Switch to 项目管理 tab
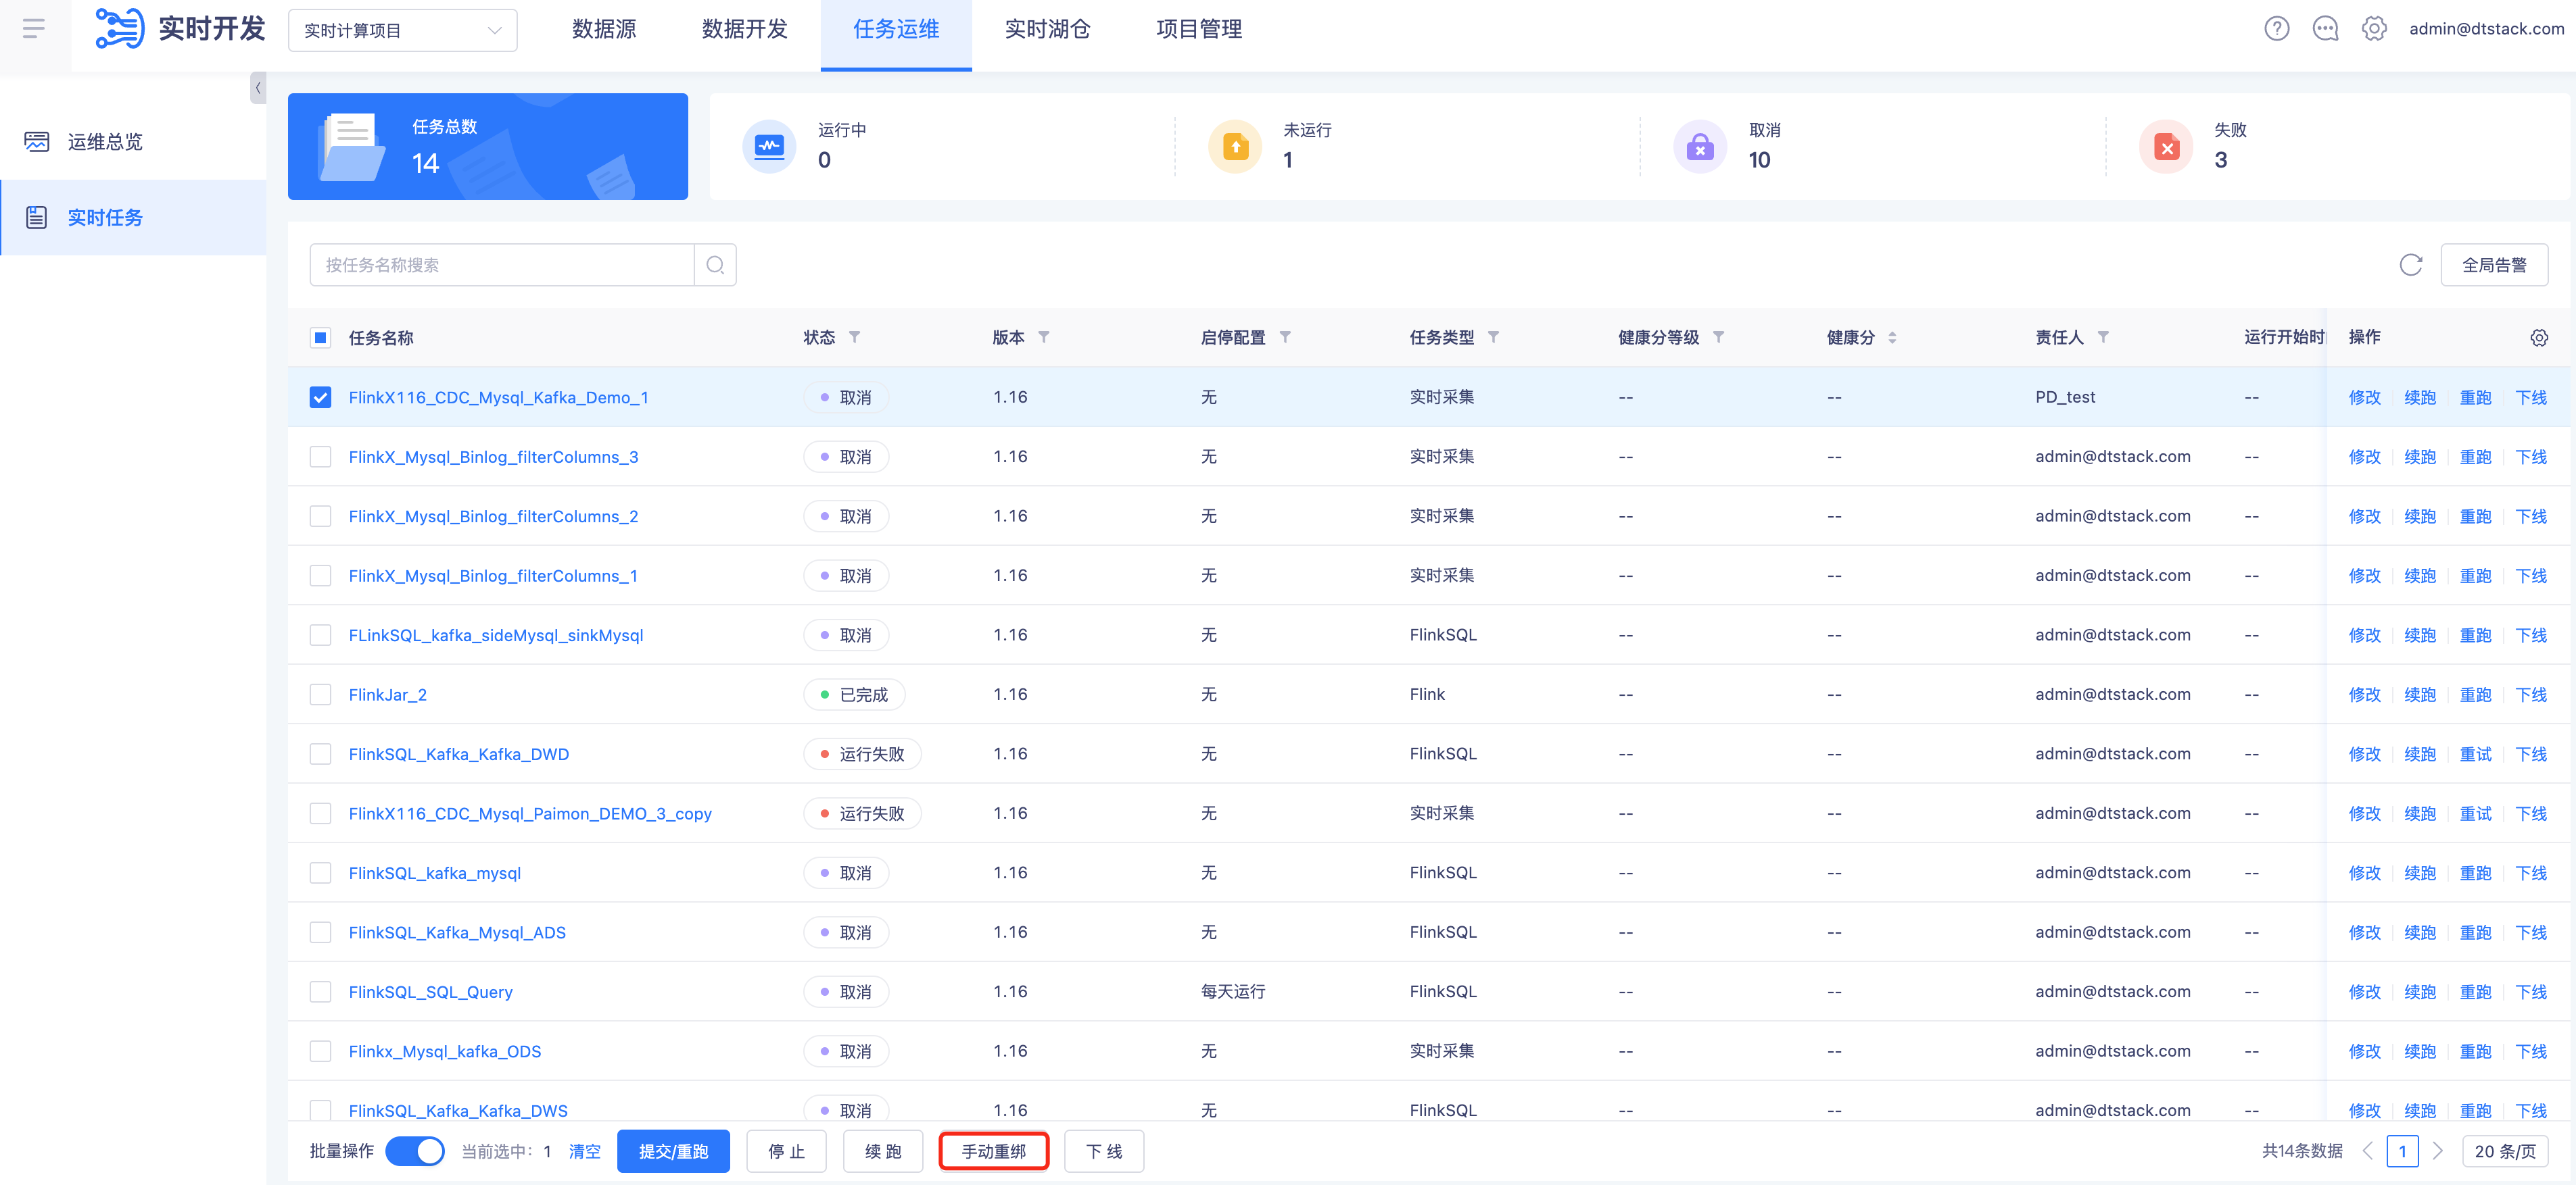 pos(1199,29)
